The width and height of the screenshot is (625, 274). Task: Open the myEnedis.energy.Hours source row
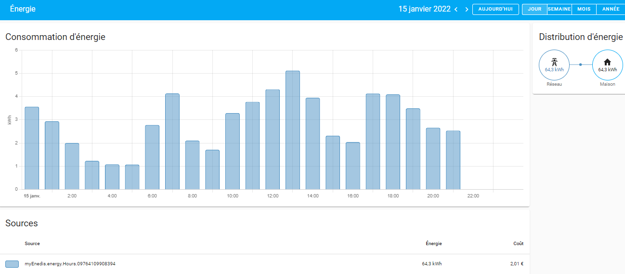pos(70,264)
